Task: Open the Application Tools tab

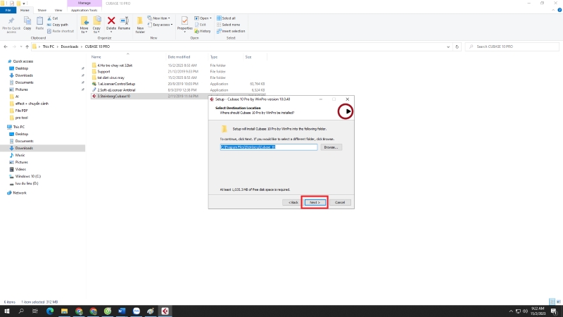Action: 84,10
